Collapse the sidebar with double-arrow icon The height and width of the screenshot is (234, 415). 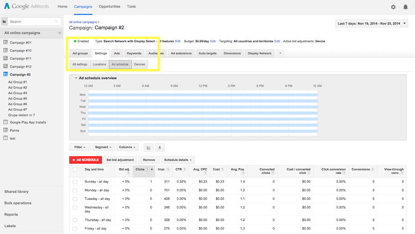pos(60,33)
